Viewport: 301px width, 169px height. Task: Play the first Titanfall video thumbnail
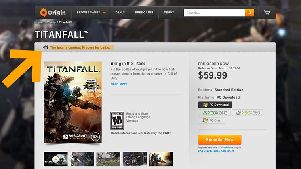pos(55,159)
